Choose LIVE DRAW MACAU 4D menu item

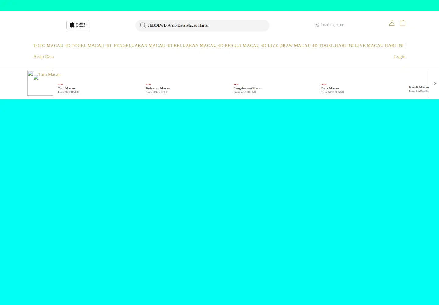293,45
